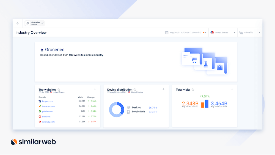Click the Similarweb logo

coord(33,142)
